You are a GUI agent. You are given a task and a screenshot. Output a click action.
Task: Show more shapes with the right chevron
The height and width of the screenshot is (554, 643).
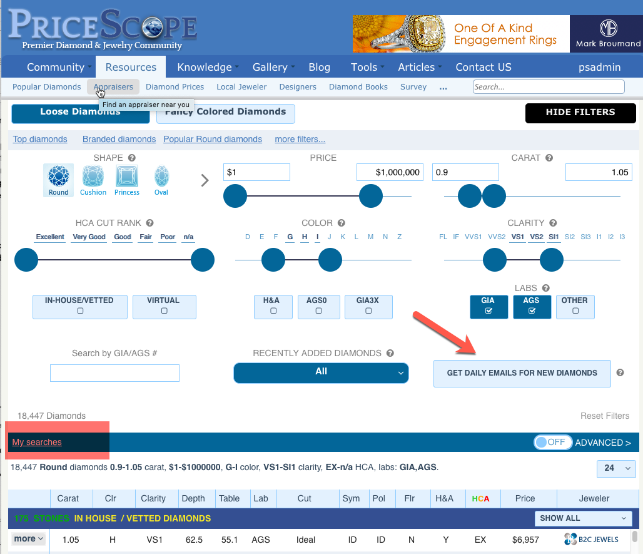coord(205,180)
